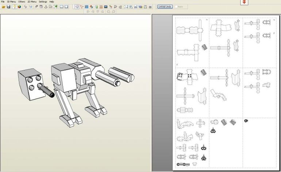Select the 2D select-and-move tool
Screen dimensions: 281x172
(x=77, y=7)
